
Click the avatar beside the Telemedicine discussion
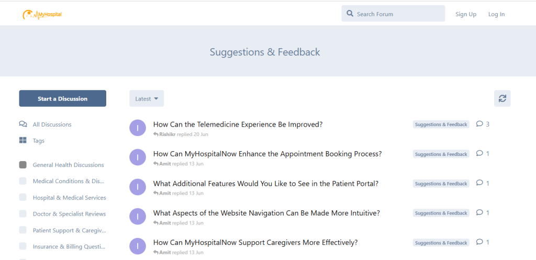click(x=137, y=128)
